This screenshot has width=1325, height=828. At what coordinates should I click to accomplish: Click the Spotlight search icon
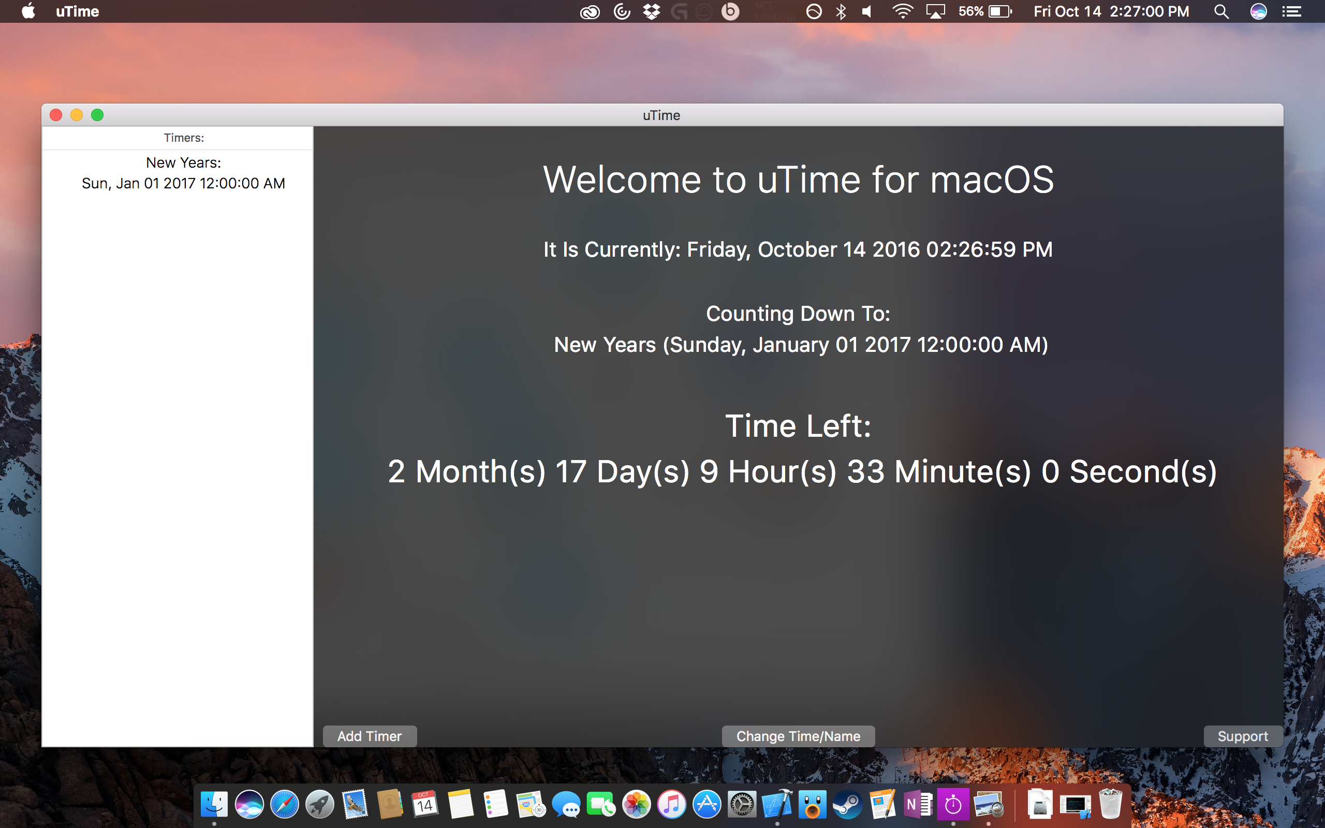click(1221, 11)
